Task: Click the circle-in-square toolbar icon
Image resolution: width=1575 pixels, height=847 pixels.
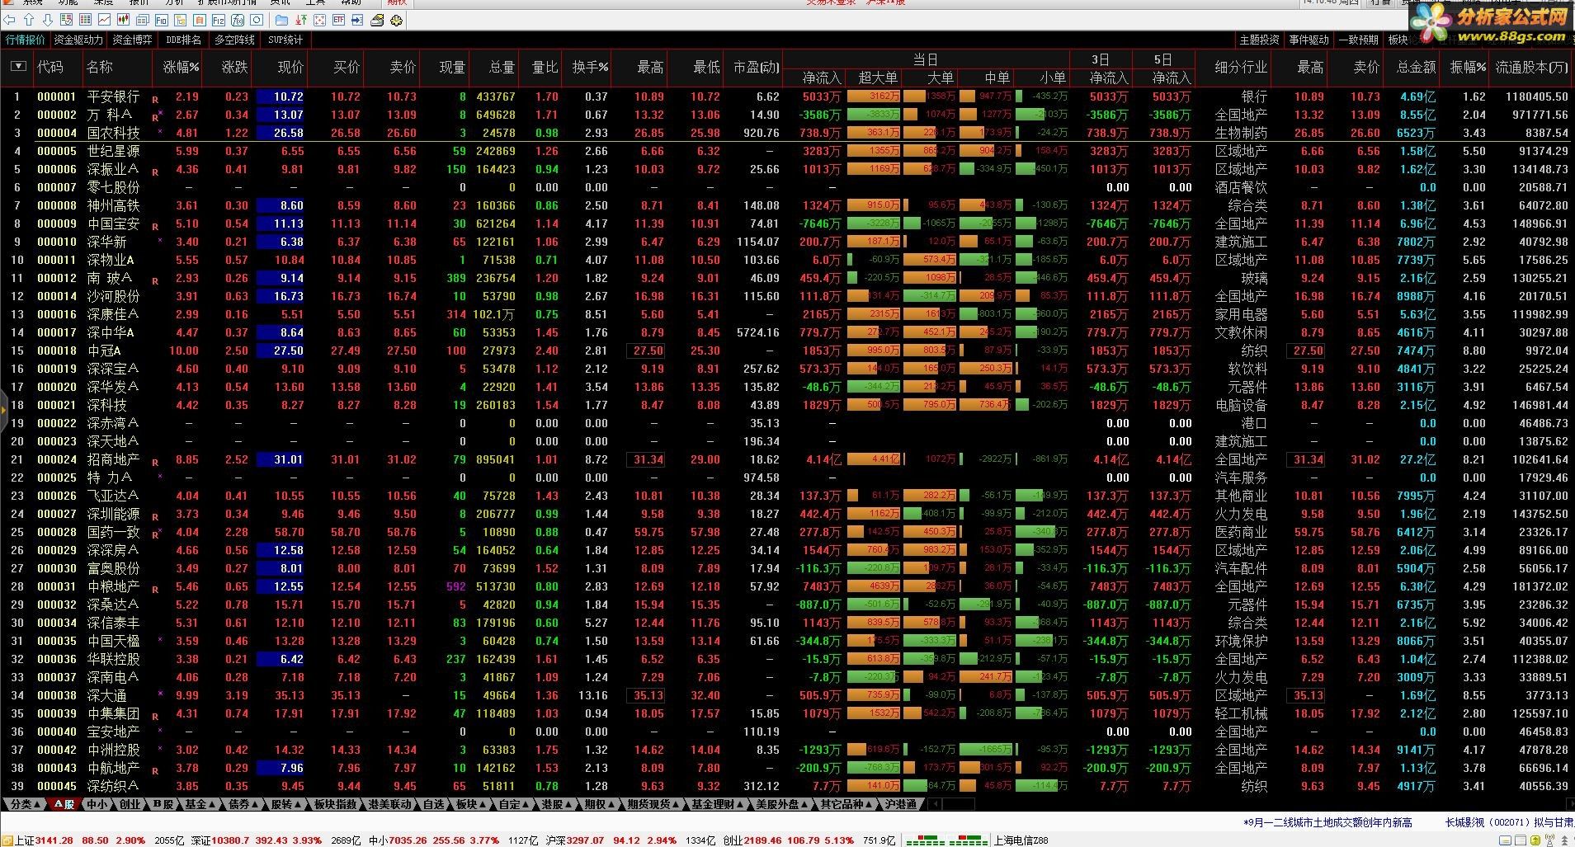Action: pyautogui.click(x=257, y=20)
